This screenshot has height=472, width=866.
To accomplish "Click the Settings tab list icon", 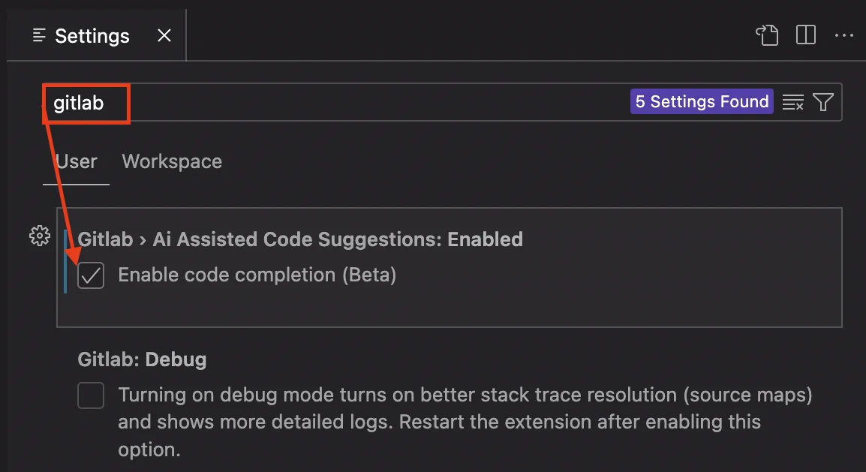I will tap(40, 36).
